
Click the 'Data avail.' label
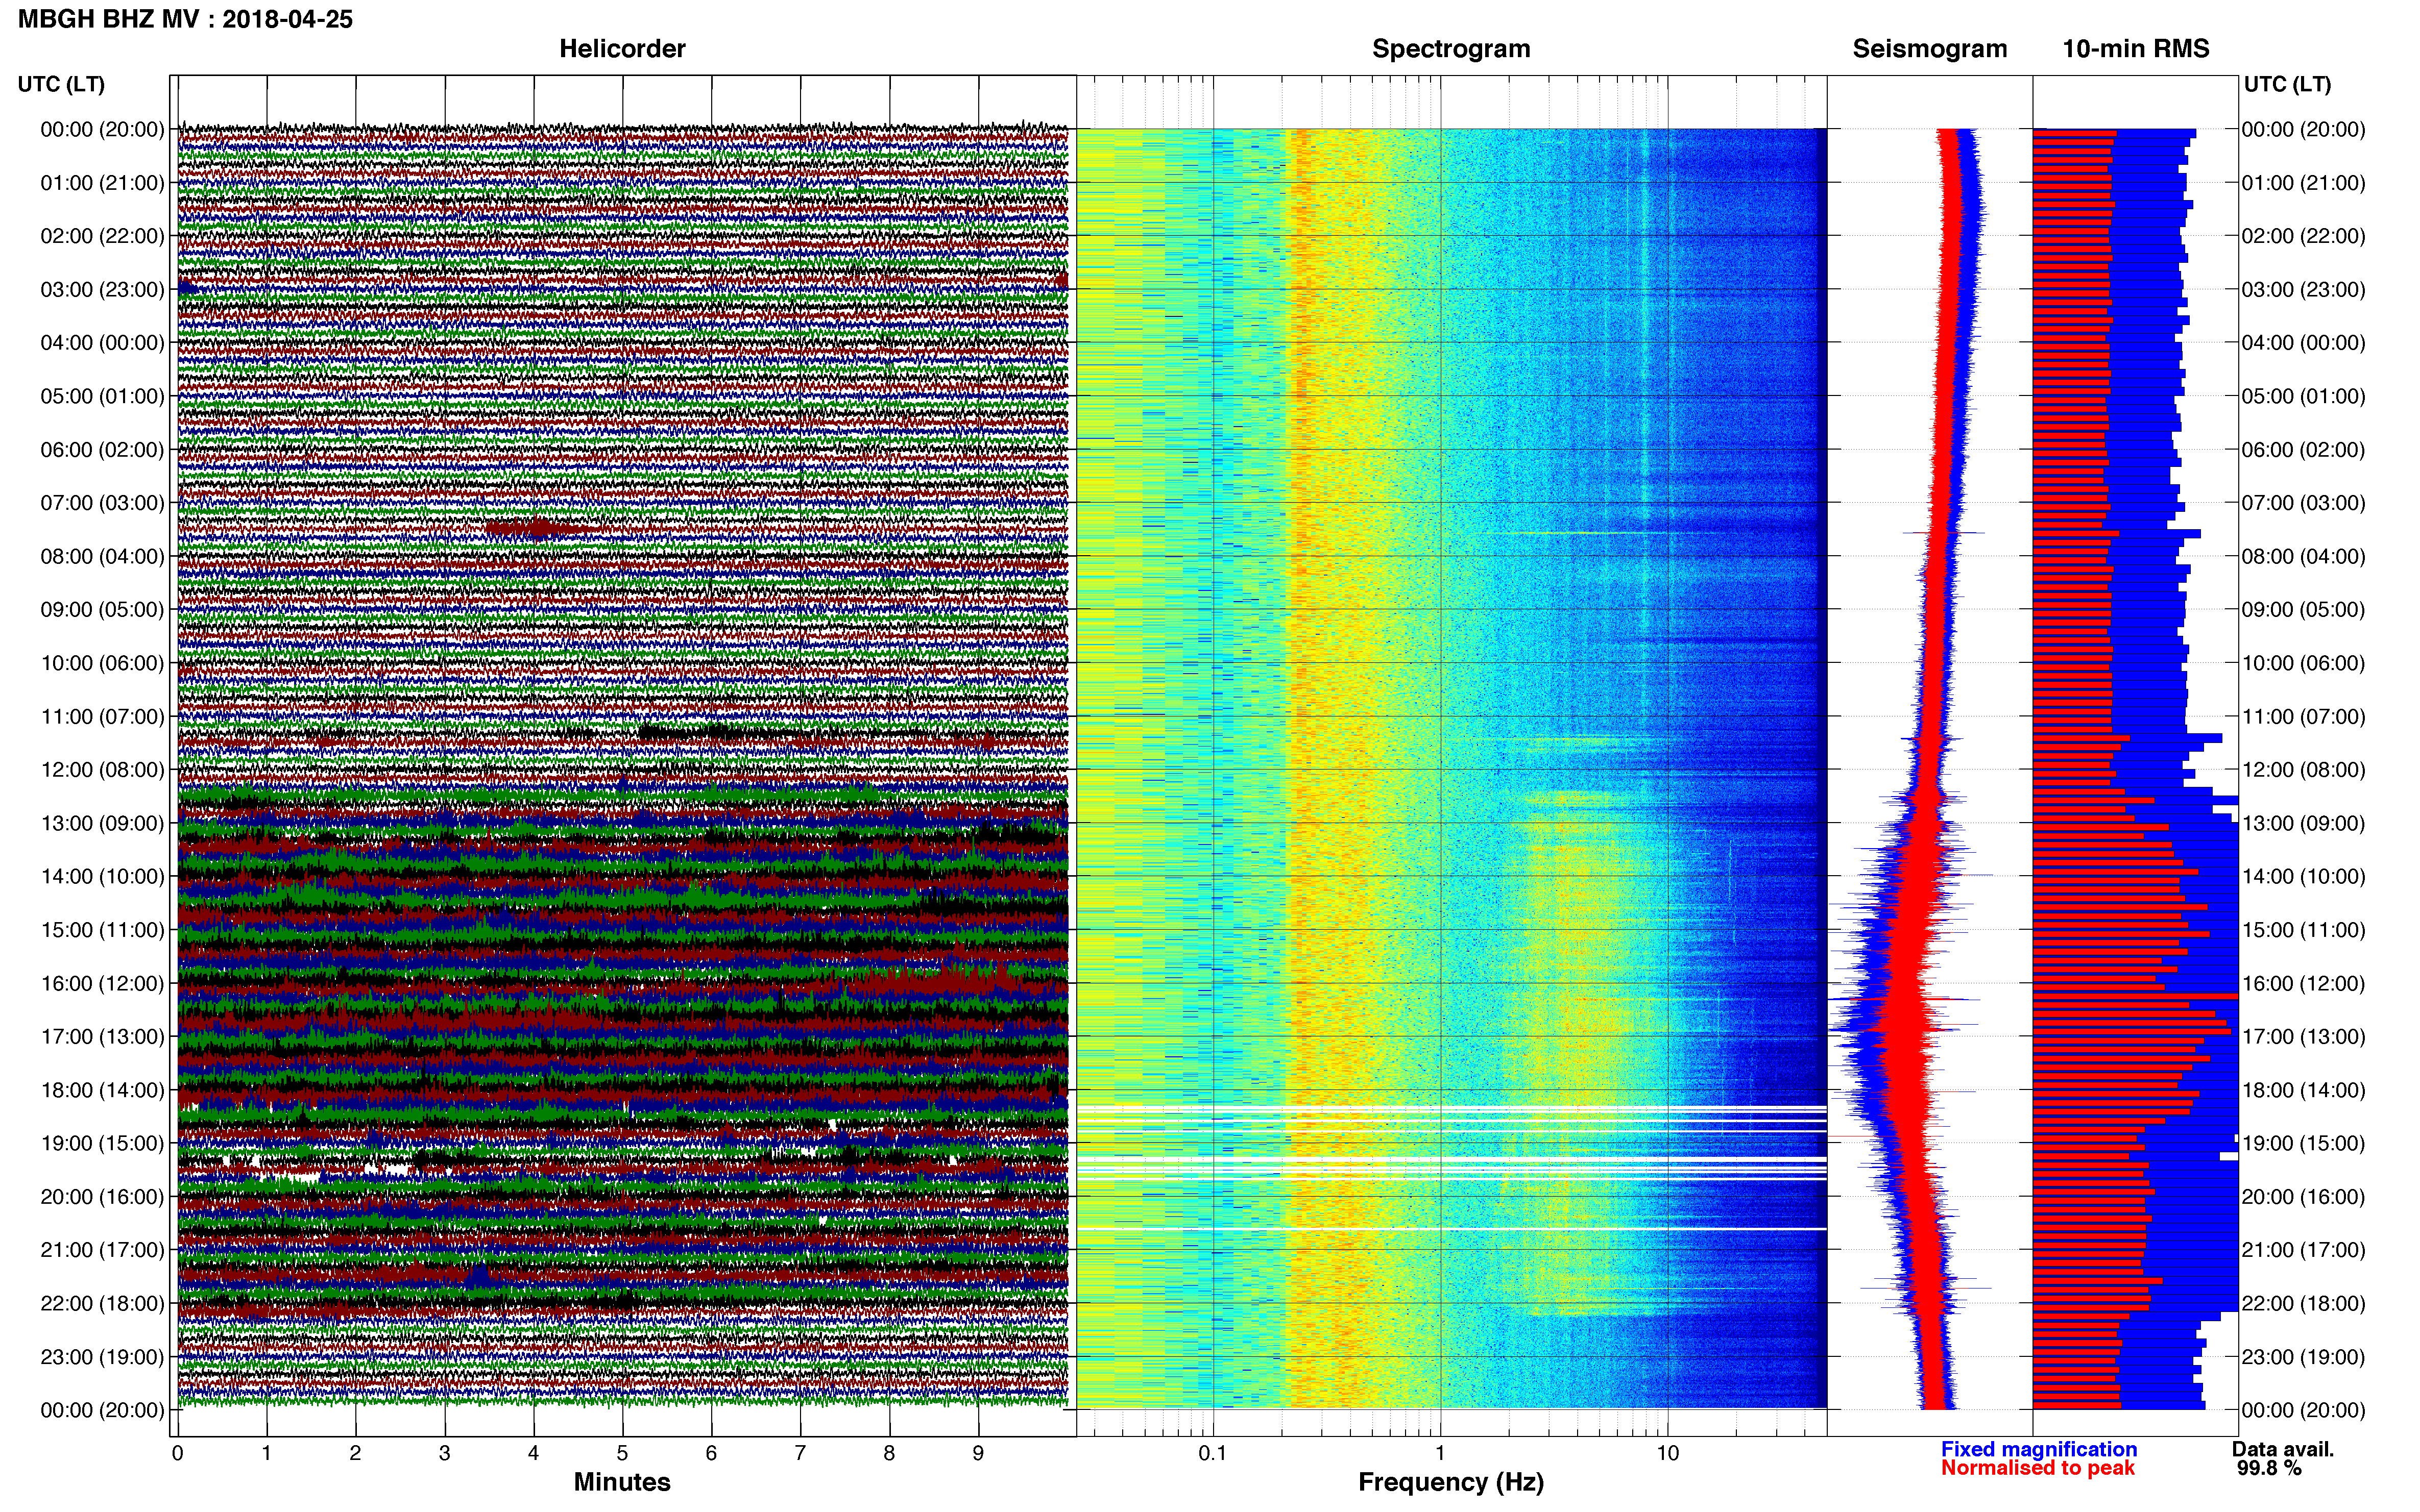2283,1449
